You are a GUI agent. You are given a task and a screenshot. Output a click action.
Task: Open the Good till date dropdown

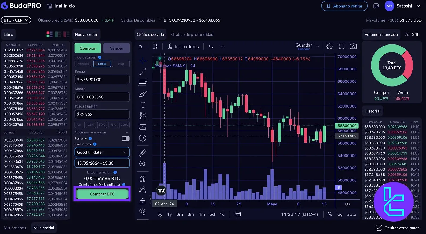point(102,152)
